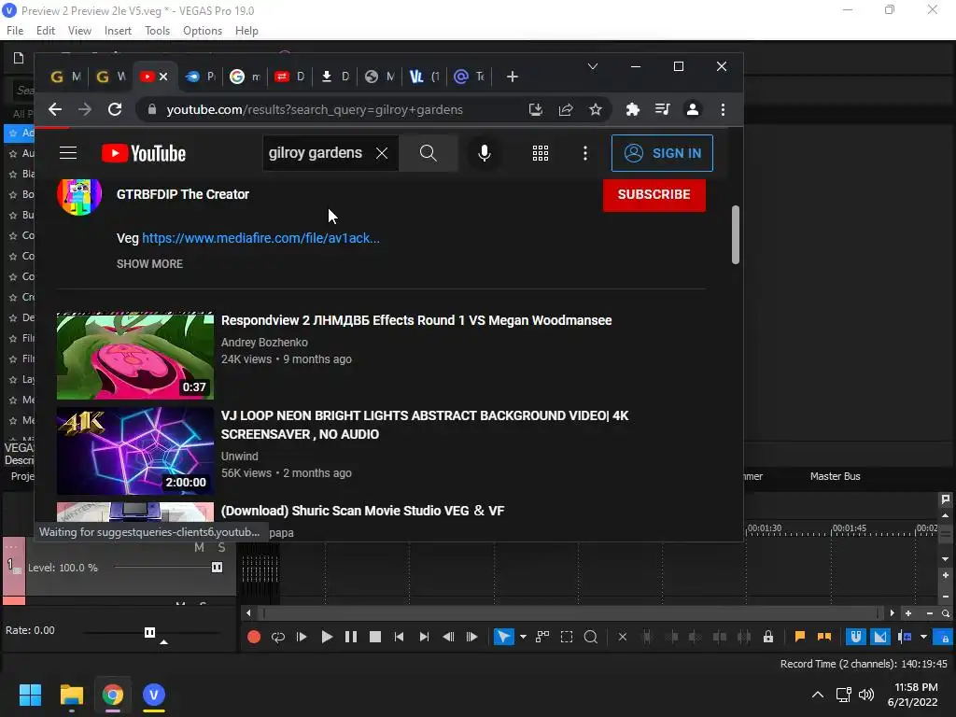Toggle Enable Snapping magnet button

coord(856,637)
